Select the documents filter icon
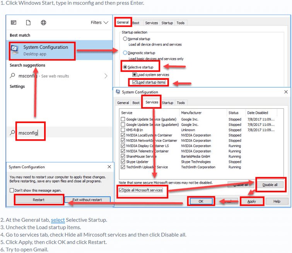Screen dimensions: 292x253 click(28, 22)
